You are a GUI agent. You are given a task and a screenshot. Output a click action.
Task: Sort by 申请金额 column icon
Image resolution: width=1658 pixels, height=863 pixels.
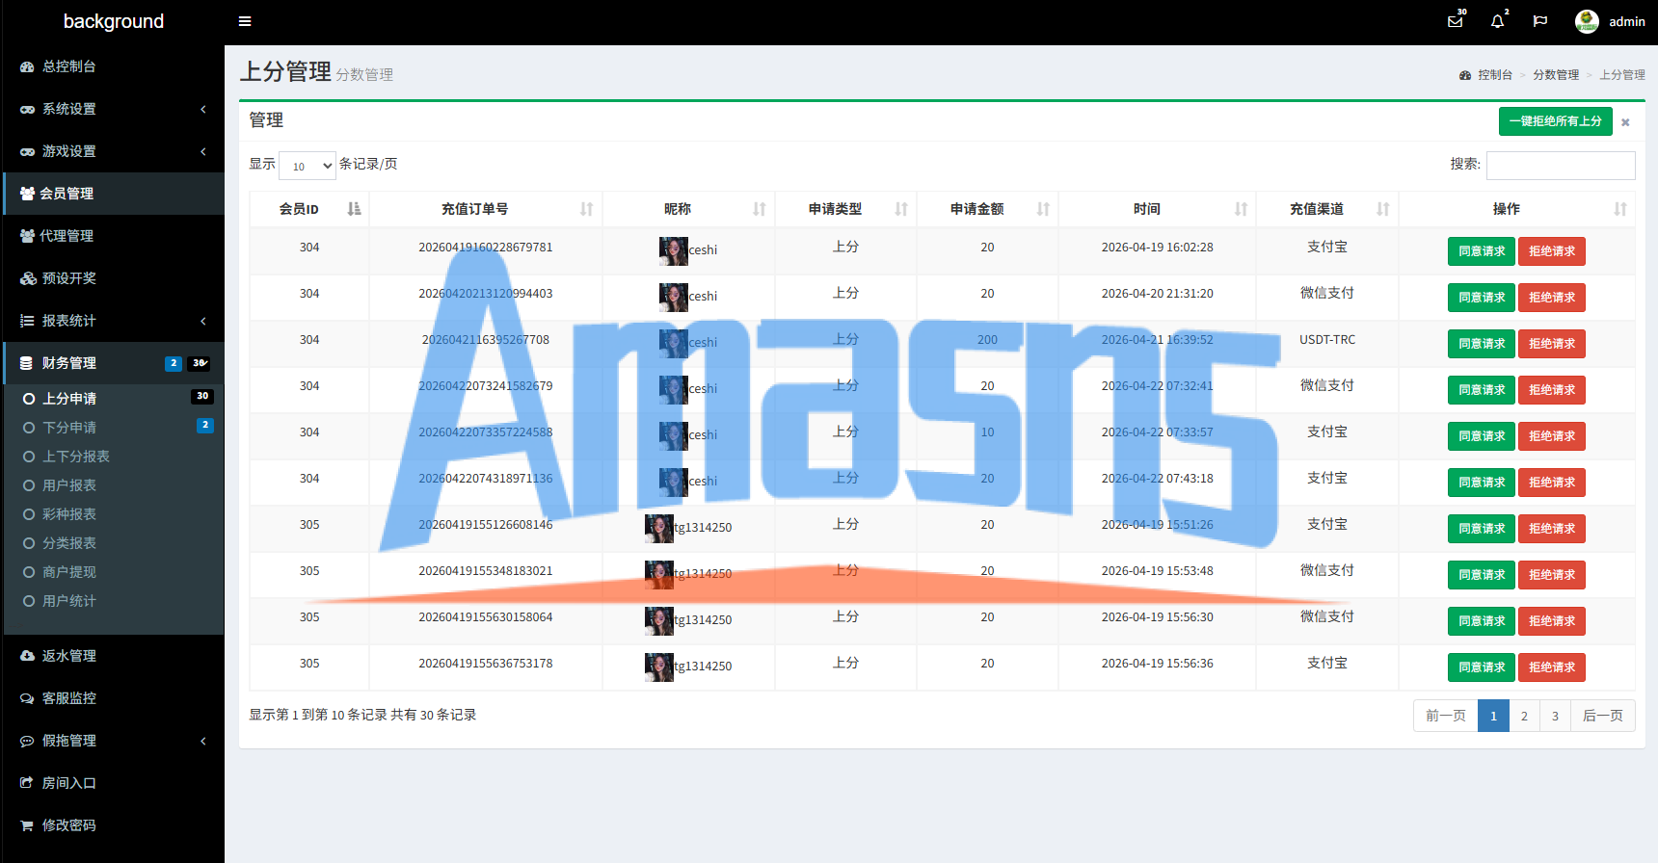[x=1043, y=209]
